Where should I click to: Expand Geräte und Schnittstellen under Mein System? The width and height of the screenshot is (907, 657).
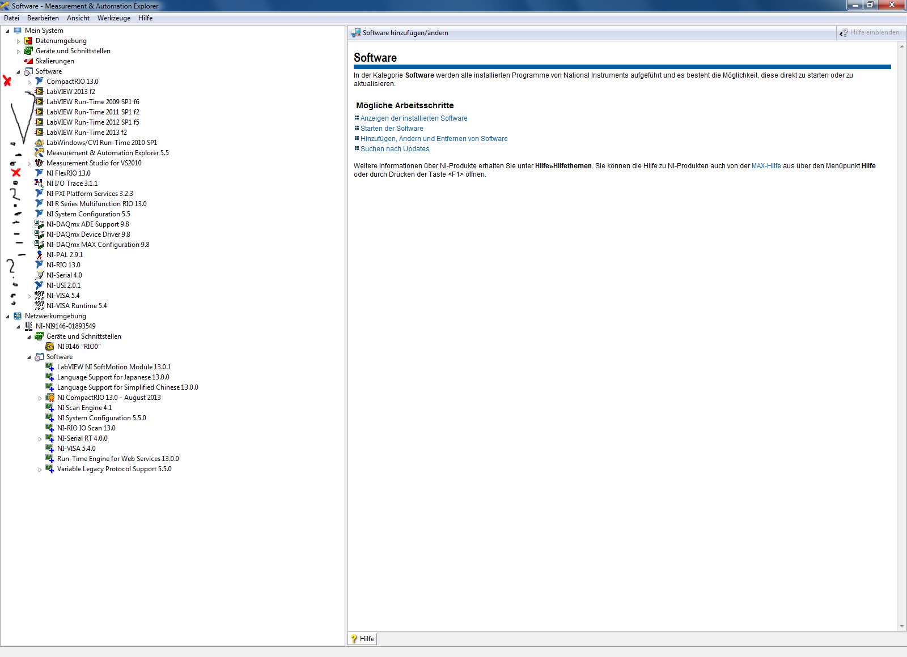pos(18,52)
